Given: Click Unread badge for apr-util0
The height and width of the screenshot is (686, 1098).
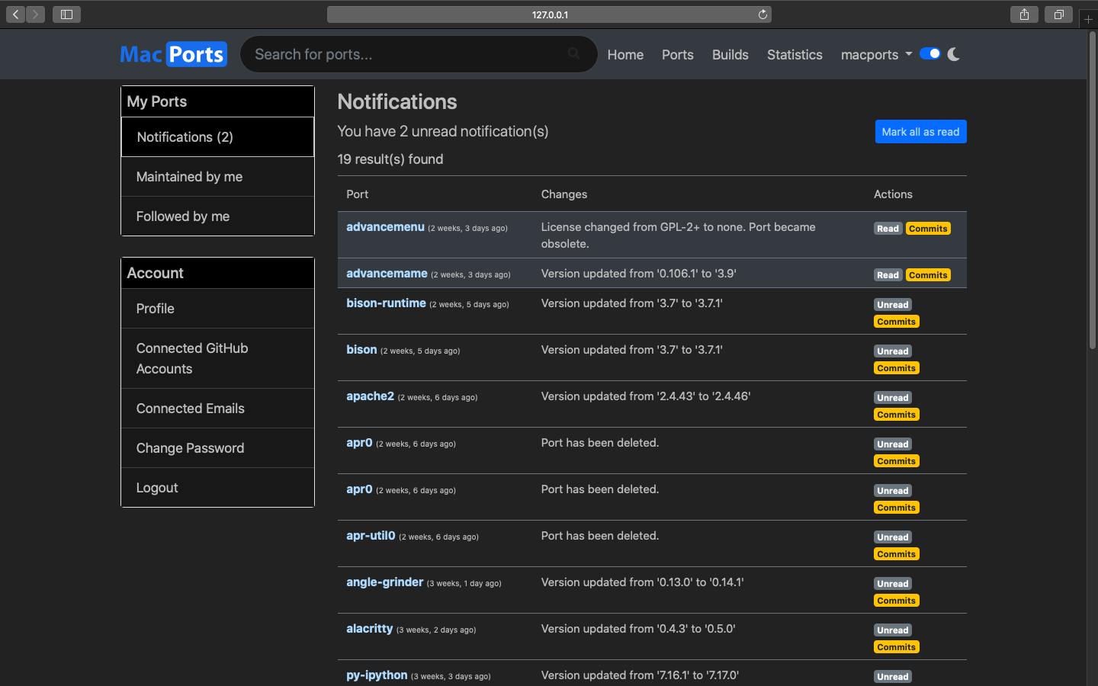Looking at the screenshot, I should (x=893, y=537).
